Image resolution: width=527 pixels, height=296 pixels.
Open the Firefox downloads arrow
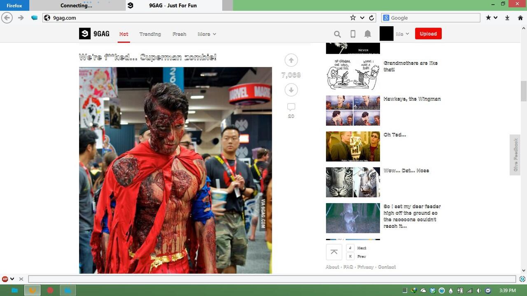[x=507, y=18]
